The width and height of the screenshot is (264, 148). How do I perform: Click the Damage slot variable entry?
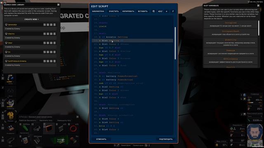coord(231,52)
